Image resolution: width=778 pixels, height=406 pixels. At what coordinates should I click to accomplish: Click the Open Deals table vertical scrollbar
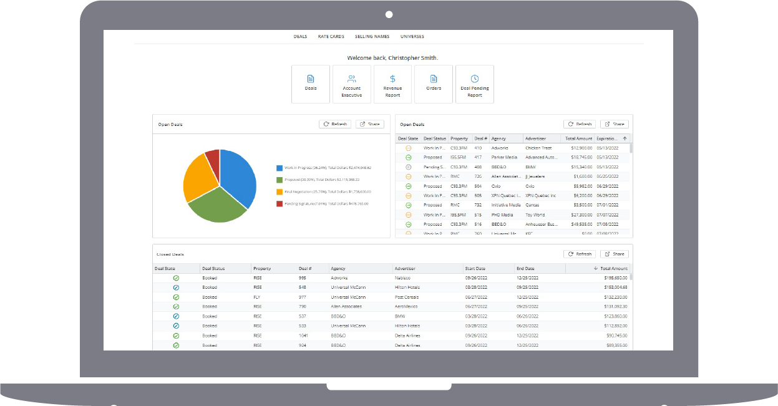click(x=630, y=187)
